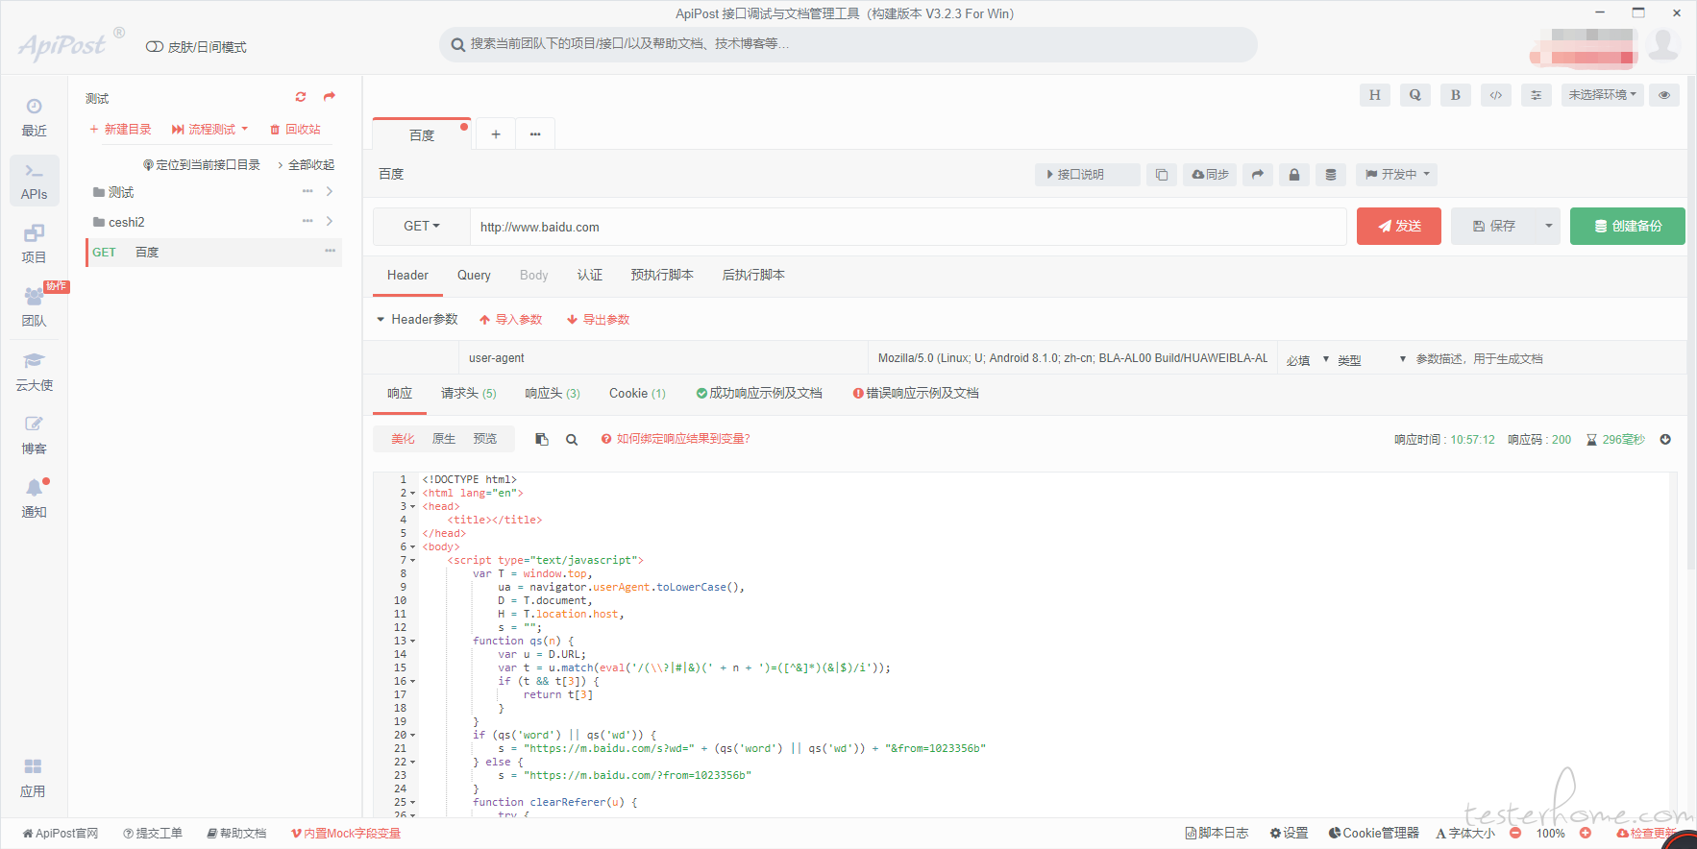
Task: Open the 必填 required dropdown
Action: pyautogui.click(x=1307, y=359)
